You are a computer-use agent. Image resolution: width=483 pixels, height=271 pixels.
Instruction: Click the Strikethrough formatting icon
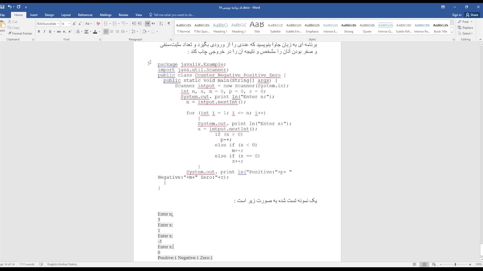tap(59, 32)
